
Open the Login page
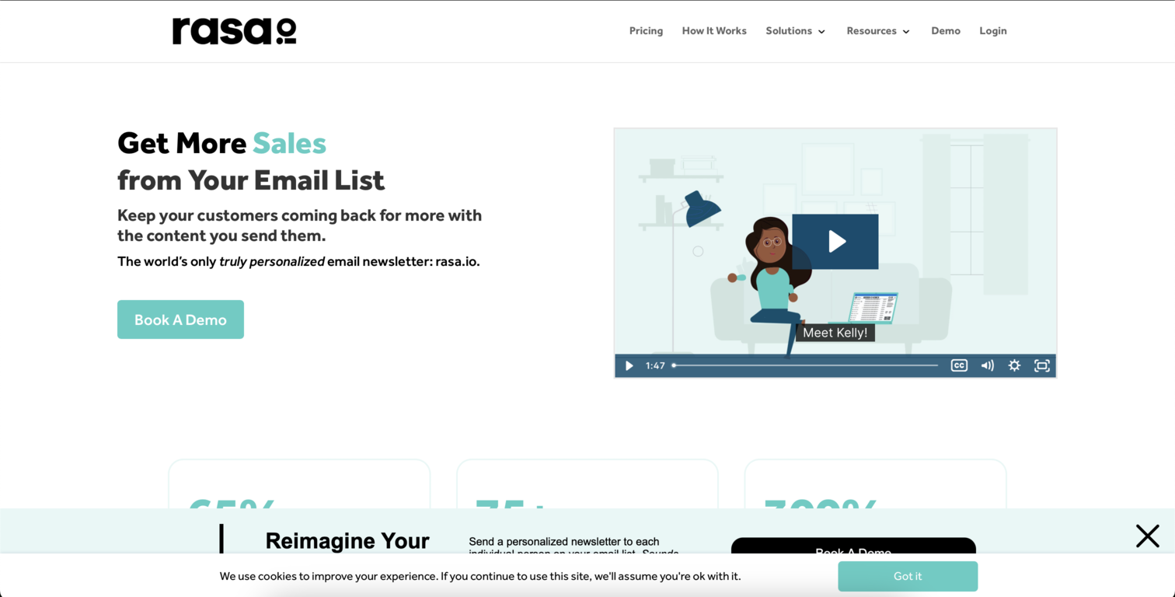(993, 31)
